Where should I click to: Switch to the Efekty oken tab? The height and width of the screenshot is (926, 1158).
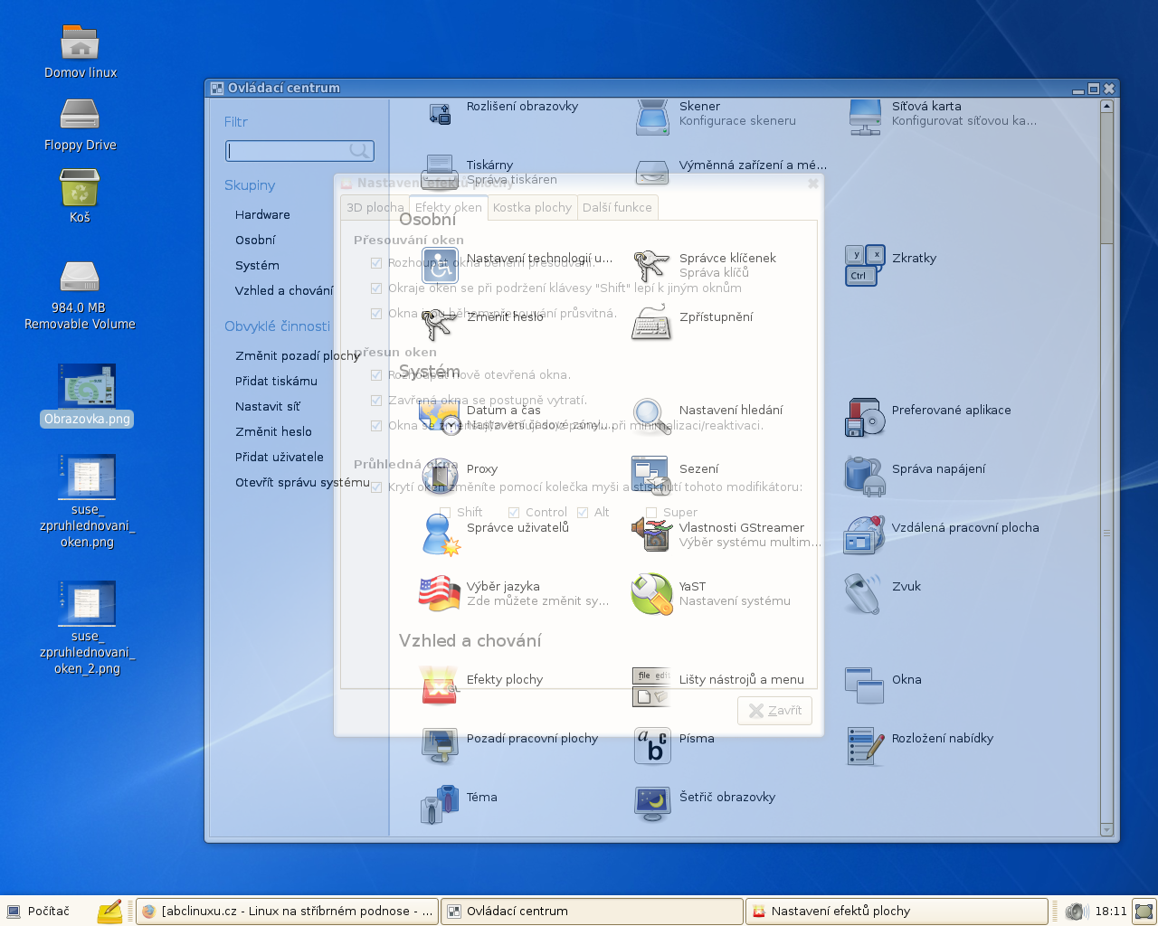tap(449, 207)
